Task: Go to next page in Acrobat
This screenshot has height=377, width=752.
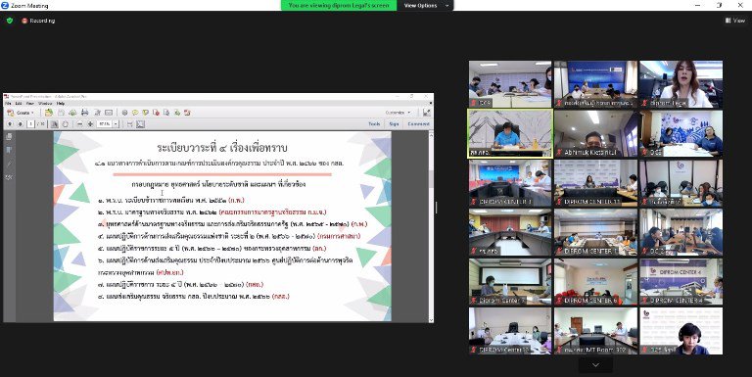Action: 21,123
